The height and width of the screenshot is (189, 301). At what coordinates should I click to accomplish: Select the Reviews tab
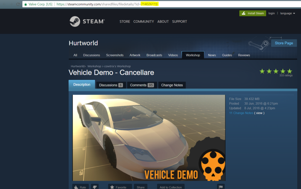[244, 55]
